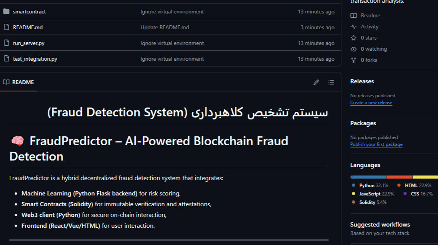Image resolution: width=438 pixels, height=245 pixels.
Task: Open the test_integration.py file
Action: point(35,59)
